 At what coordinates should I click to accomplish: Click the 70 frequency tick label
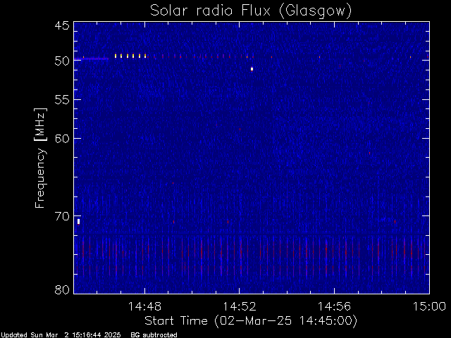(62, 216)
